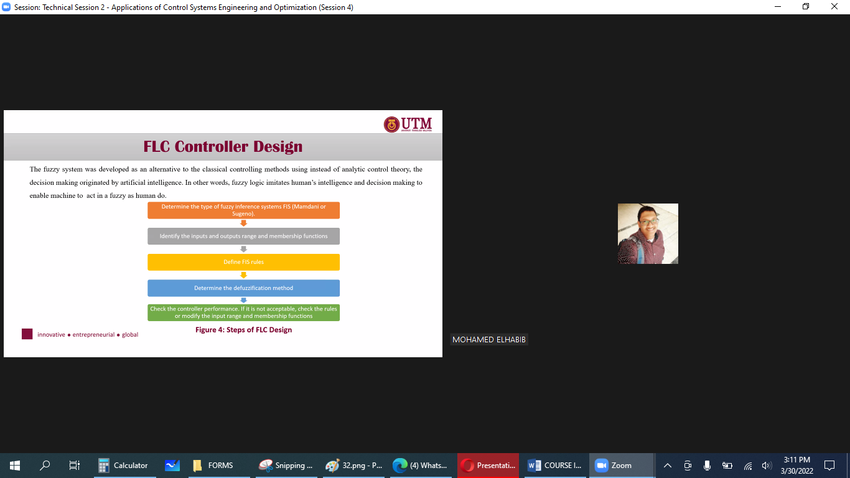
Task: Open the Windows Start menu
Action: coord(15,465)
